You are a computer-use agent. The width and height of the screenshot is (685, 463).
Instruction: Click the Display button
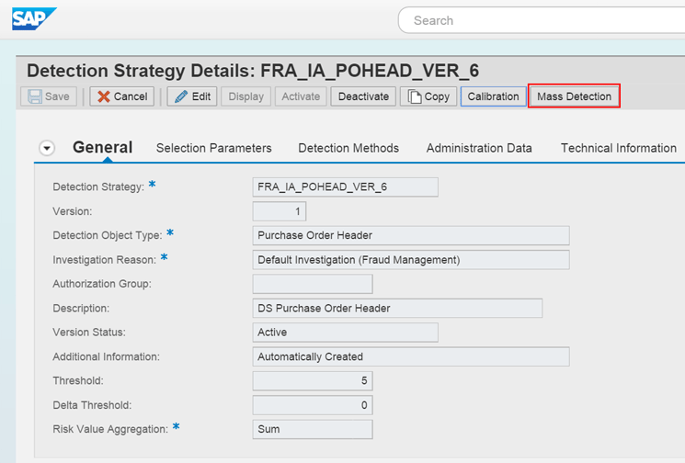245,96
